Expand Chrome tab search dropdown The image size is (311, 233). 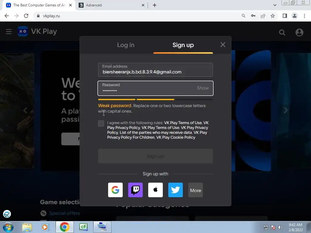275,5
